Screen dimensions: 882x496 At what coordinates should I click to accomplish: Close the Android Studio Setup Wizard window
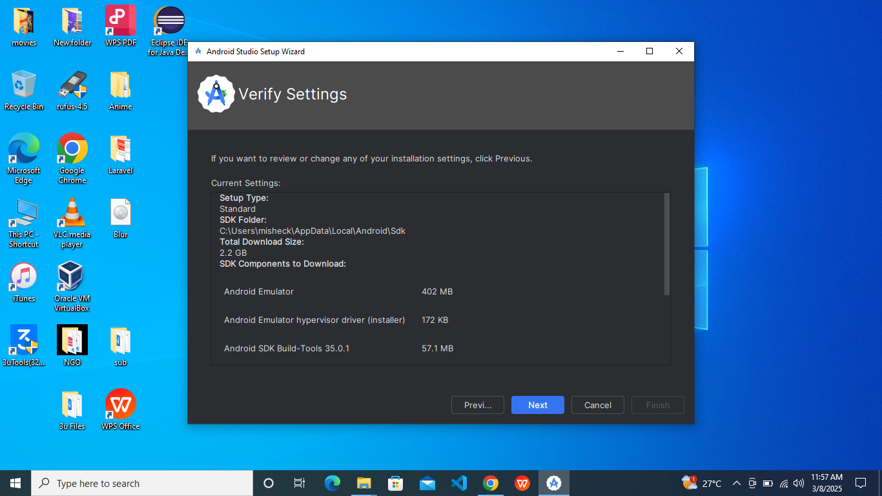(x=679, y=52)
